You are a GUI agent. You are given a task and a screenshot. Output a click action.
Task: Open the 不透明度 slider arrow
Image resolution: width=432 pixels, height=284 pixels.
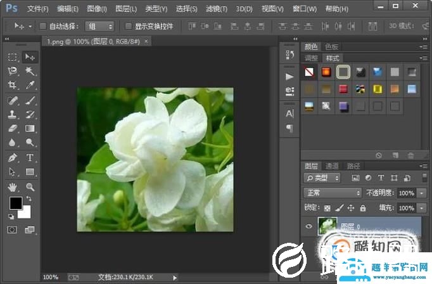(422, 193)
